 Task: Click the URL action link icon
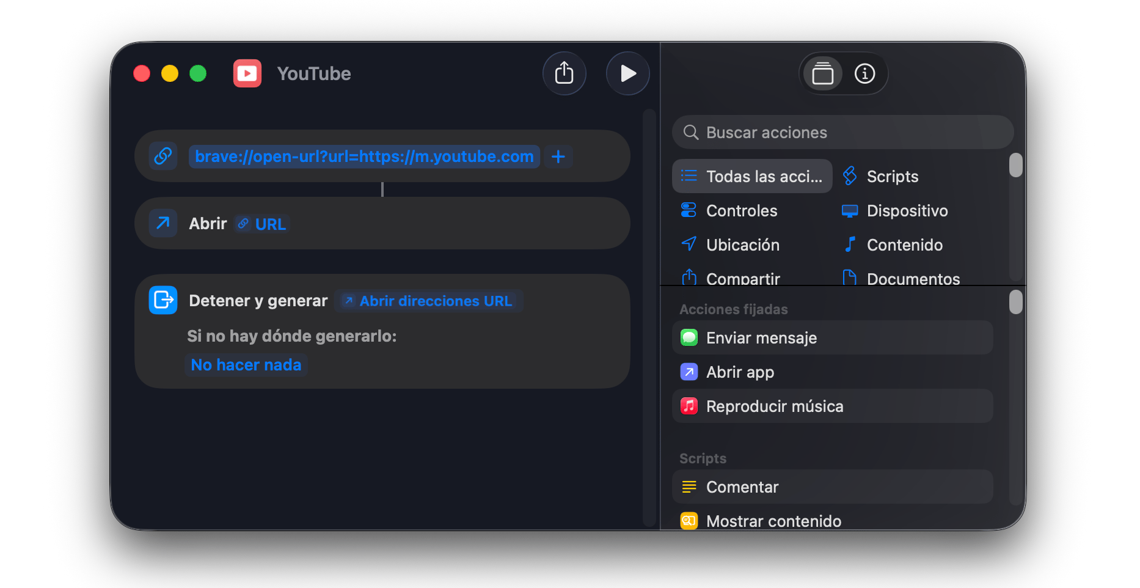pos(163,156)
